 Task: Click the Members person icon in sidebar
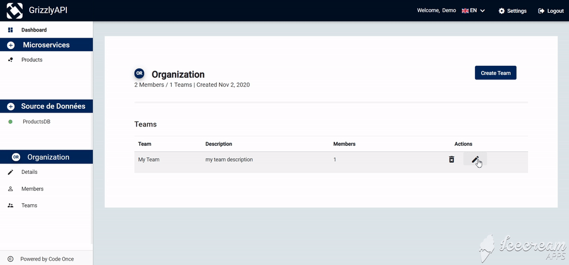tap(10, 189)
